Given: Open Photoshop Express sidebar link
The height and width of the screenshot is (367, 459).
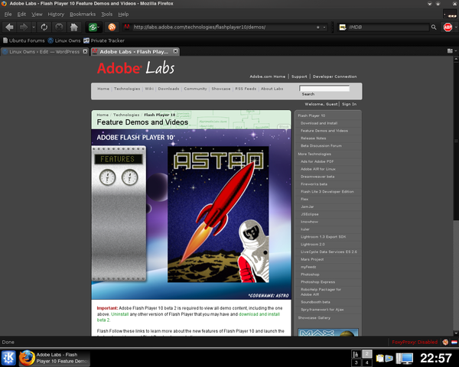Looking at the screenshot, I should tap(317, 282).
